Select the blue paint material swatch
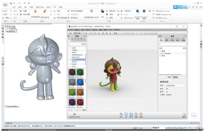The image size is (204, 132). [80, 82]
